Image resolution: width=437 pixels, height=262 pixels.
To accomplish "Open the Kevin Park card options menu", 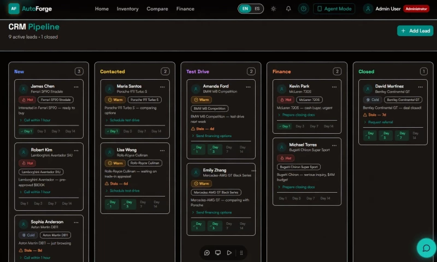I will point(334,87).
